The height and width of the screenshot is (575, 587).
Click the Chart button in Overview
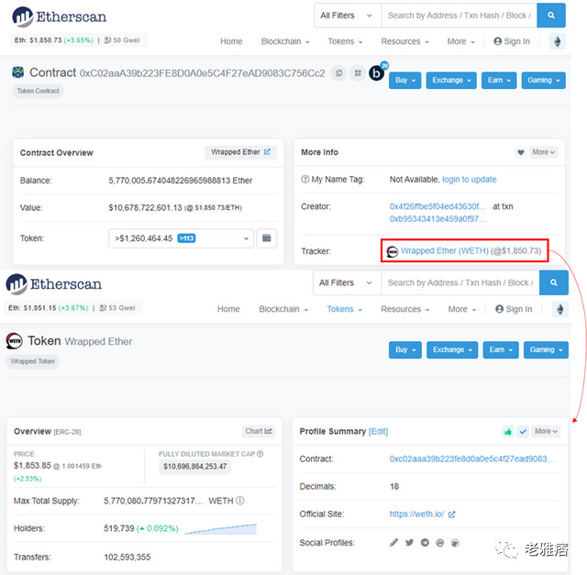point(259,431)
